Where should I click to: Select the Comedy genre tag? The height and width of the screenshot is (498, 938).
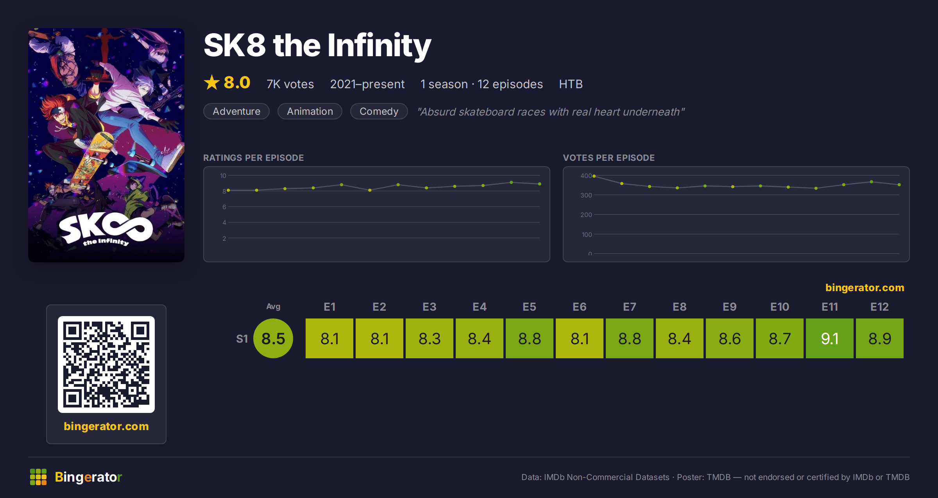tap(379, 111)
